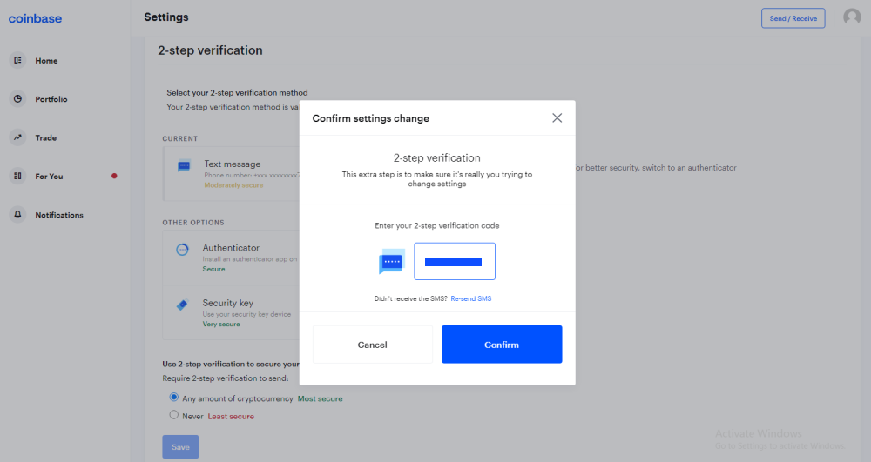871x462 pixels.
Task: Click the SMS code icon in dialog
Action: [x=392, y=261]
